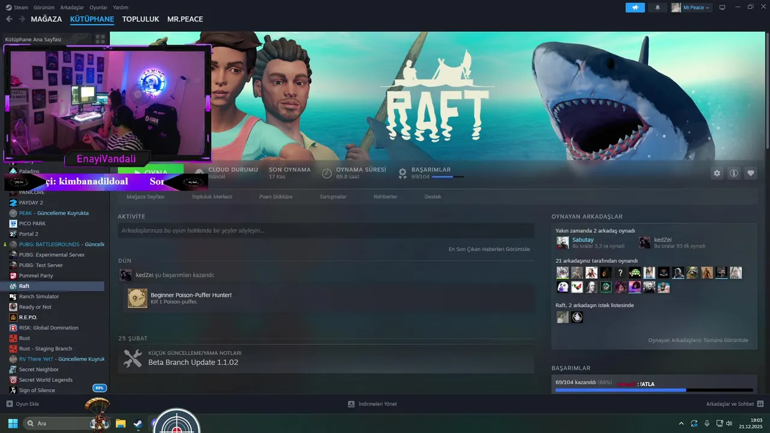The height and width of the screenshot is (433, 770).
Task: Click the achievements gear-star icon
Action: click(402, 173)
